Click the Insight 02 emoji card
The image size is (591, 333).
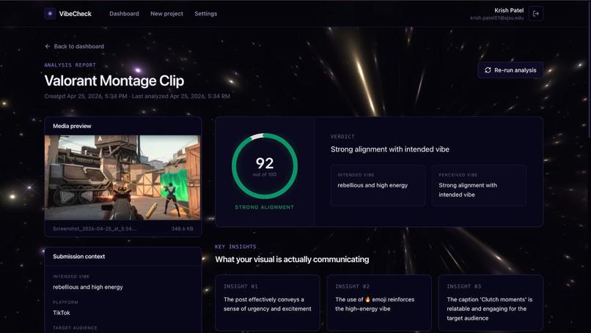click(x=379, y=303)
